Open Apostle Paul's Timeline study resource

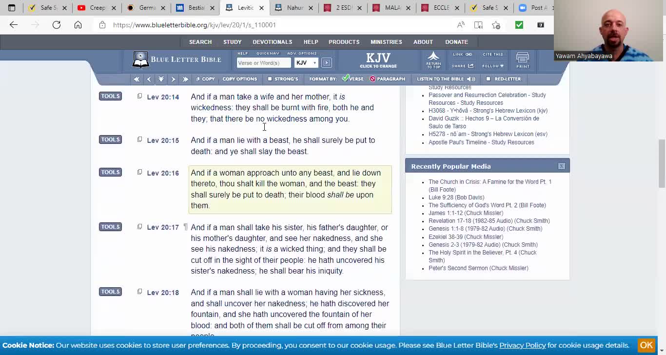pos(481,142)
